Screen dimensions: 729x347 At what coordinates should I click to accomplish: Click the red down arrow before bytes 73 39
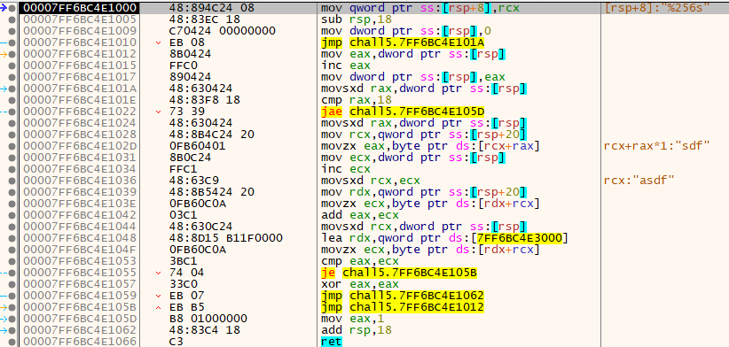(159, 112)
